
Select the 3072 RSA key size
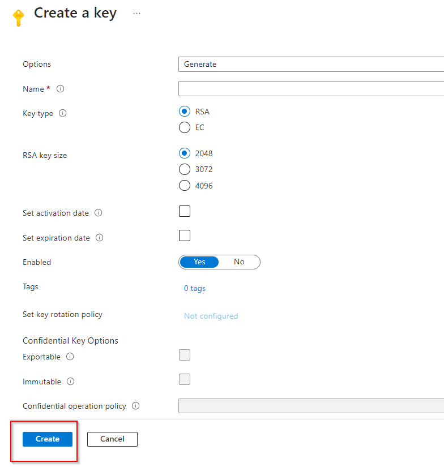coord(185,169)
